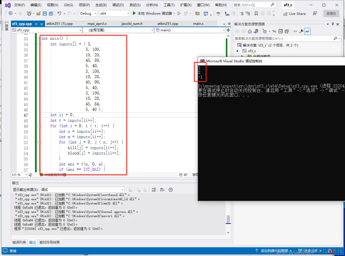The height and width of the screenshot is (256, 345).
Task: Switch to the jacobi_sum.h tab
Action: 132,24
